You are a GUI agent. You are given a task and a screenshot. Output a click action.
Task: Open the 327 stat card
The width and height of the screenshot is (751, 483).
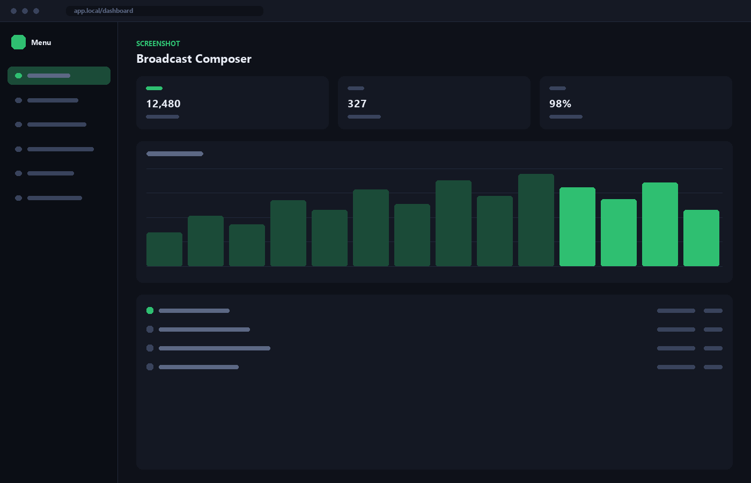(434, 103)
